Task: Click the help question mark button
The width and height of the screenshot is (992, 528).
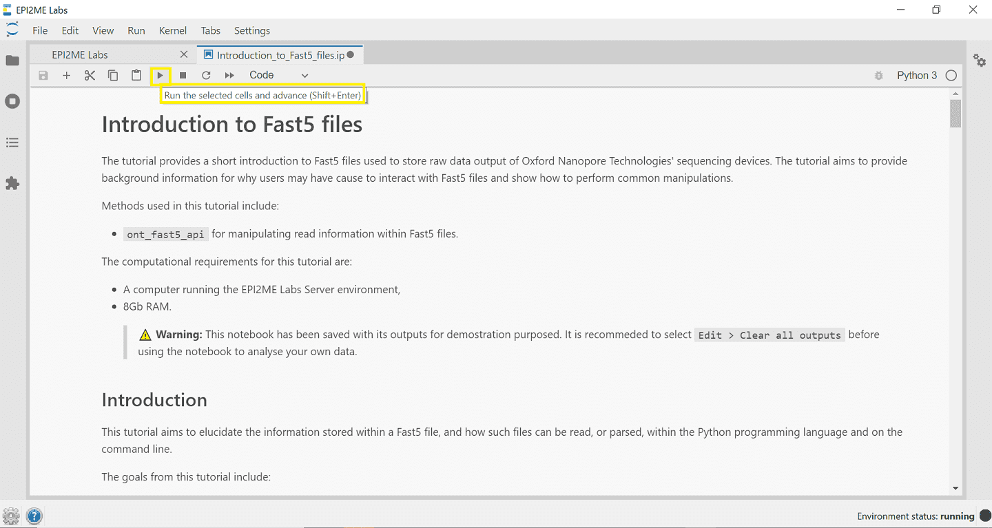Action: pyautogui.click(x=34, y=516)
